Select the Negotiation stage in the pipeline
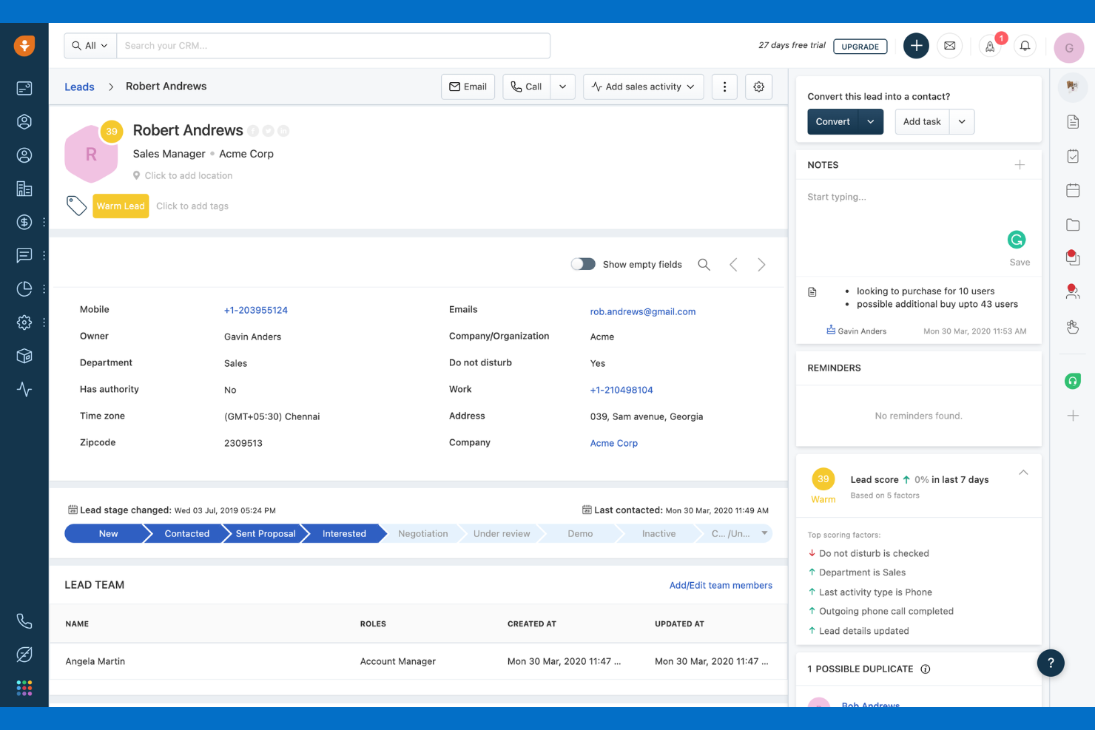The image size is (1095, 730). point(422,533)
